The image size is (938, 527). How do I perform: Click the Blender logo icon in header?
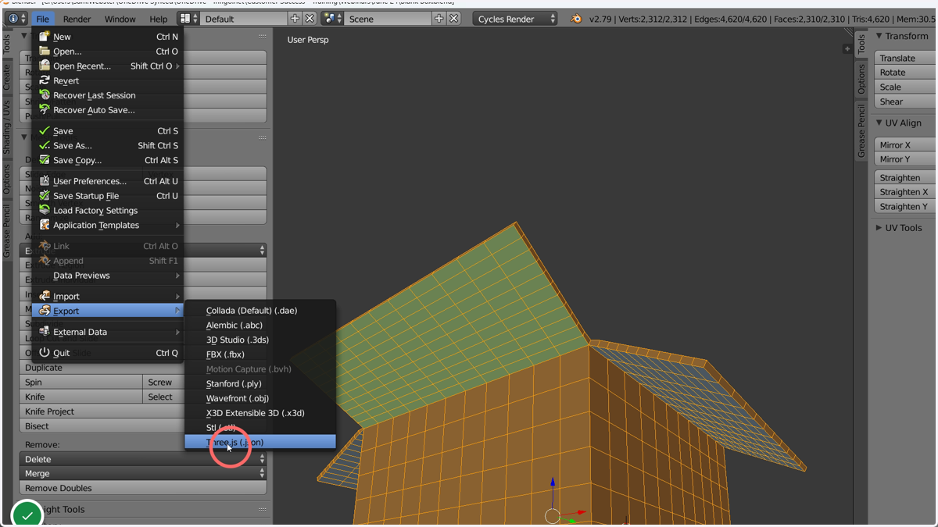576,19
